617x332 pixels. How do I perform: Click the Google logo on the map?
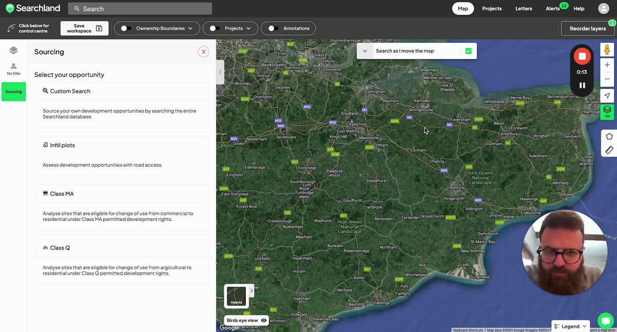tap(229, 327)
